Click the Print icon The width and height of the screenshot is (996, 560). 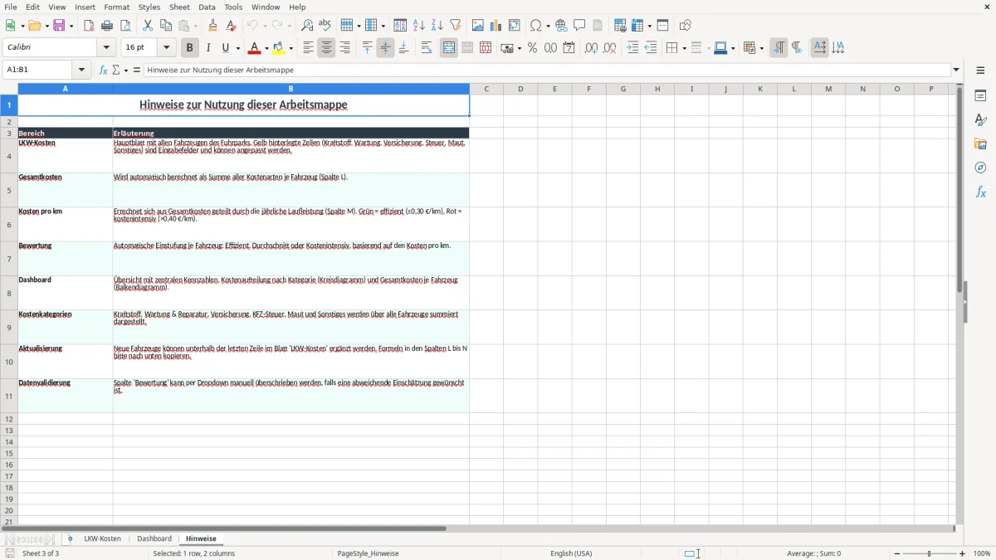tap(107, 26)
